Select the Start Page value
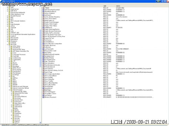The image size is (169, 126). click(48, 90)
